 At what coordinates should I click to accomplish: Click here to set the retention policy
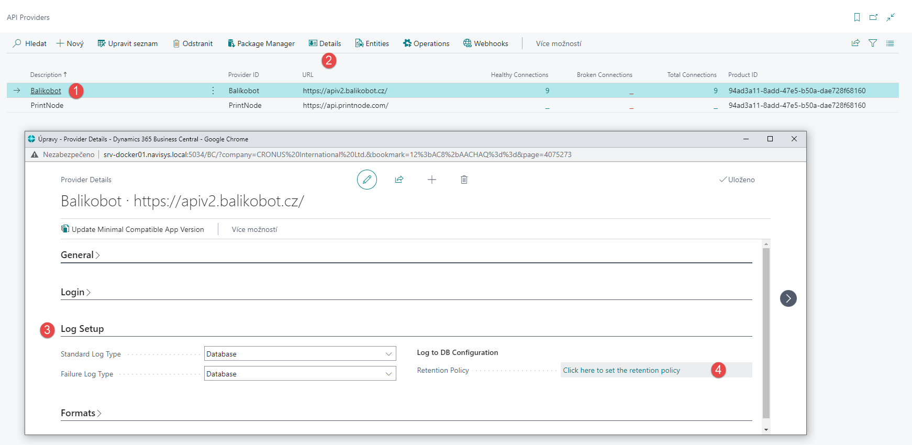pos(621,370)
